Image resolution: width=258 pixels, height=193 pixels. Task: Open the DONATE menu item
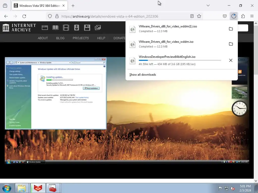120,38
